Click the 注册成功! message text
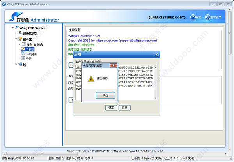234x162 pixels. 103,78
